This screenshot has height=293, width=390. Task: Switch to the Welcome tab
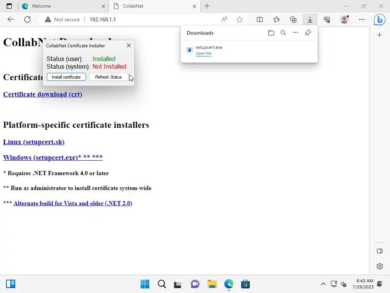click(64, 6)
